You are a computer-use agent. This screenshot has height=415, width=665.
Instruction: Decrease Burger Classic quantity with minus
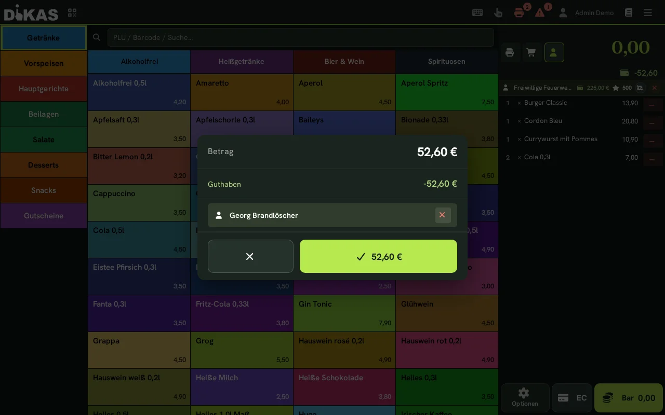(652, 104)
